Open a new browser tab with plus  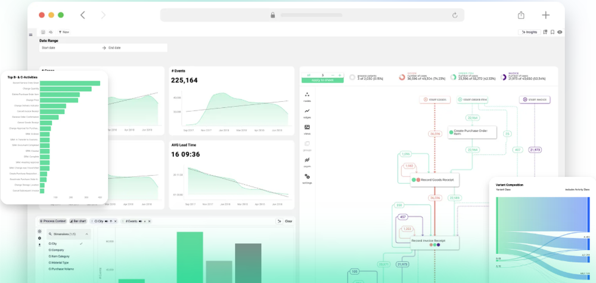[545, 15]
